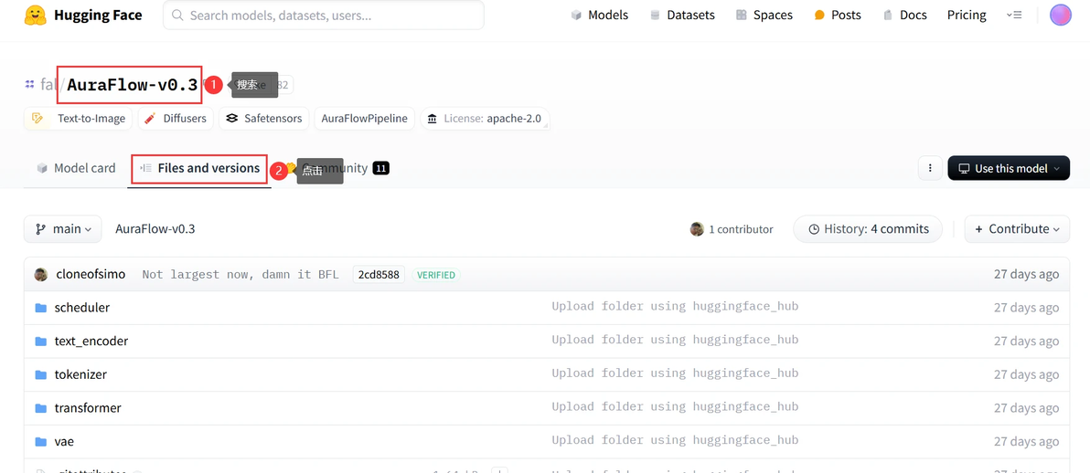Open the text_encoder folder
The width and height of the screenshot is (1090, 473).
(x=91, y=342)
